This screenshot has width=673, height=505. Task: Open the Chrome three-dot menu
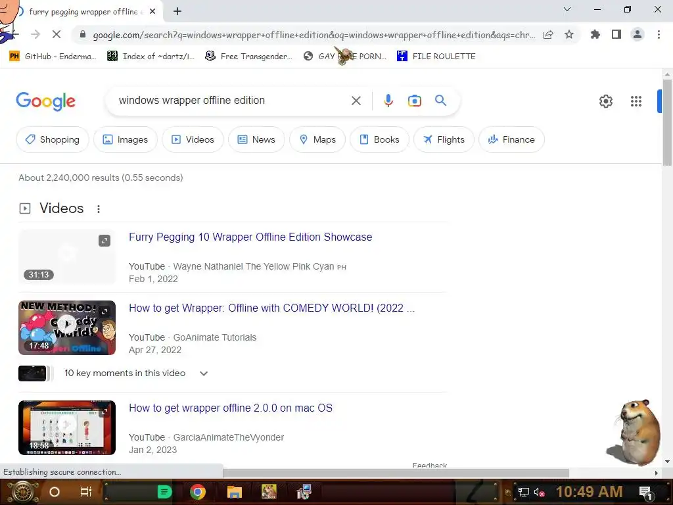click(659, 34)
